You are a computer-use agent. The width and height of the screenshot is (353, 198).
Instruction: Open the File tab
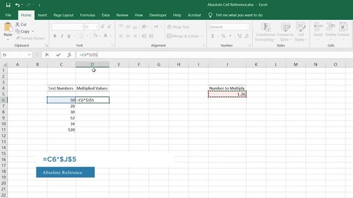pyautogui.click(x=8, y=15)
